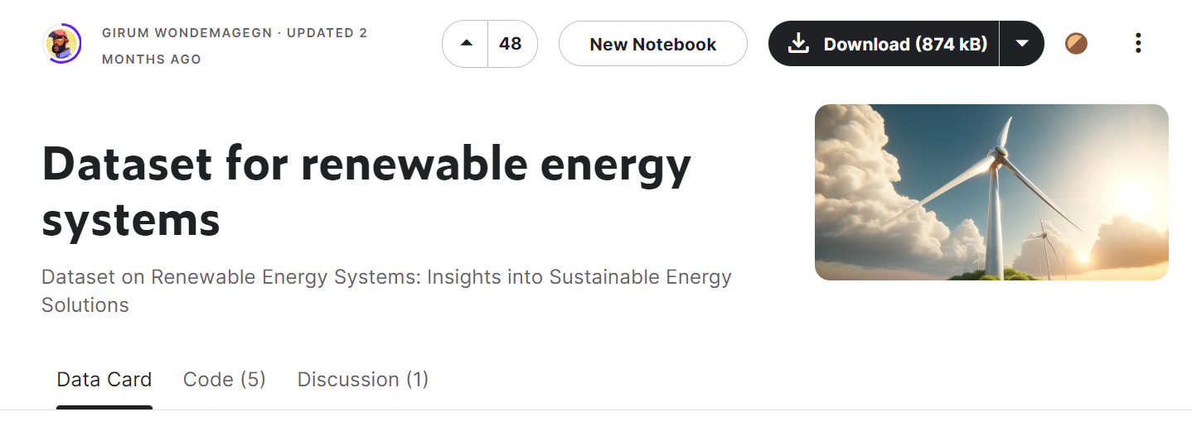Click the bronze medal circle icon
Viewport: 1192px width, 426px height.
(1076, 44)
